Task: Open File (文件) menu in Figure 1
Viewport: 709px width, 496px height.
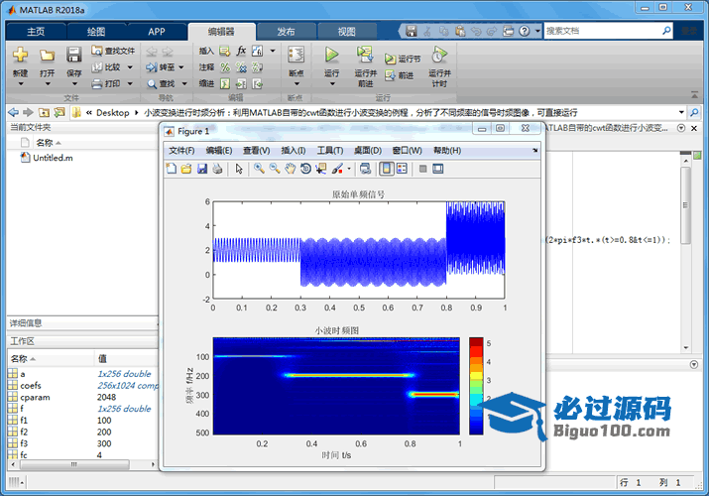Action: 181,151
